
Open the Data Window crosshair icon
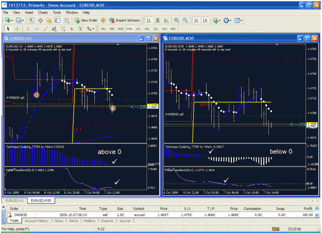(x=40, y=20)
